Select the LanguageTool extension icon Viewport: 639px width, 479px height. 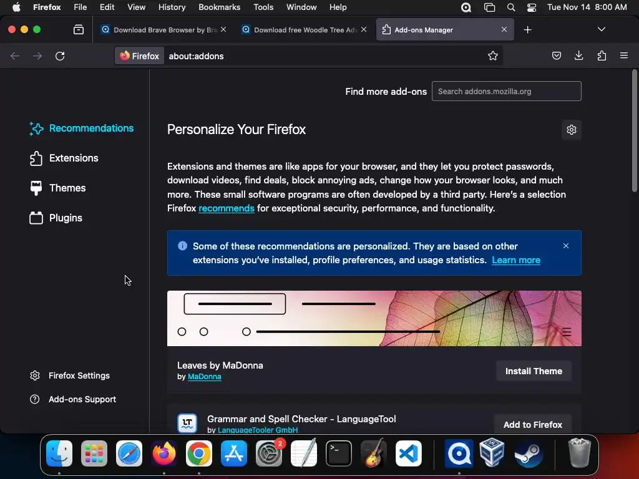[187, 423]
